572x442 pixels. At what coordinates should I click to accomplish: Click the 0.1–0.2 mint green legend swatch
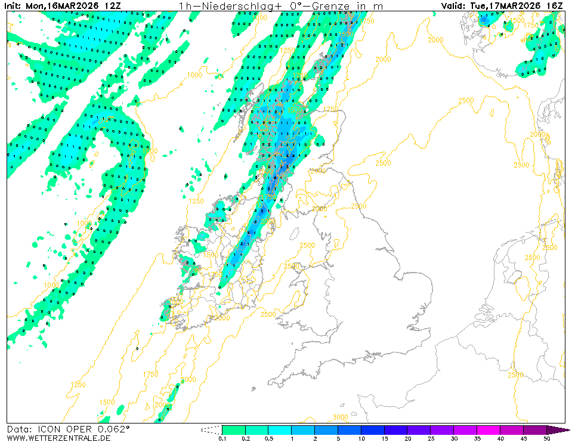[x=233, y=429]
